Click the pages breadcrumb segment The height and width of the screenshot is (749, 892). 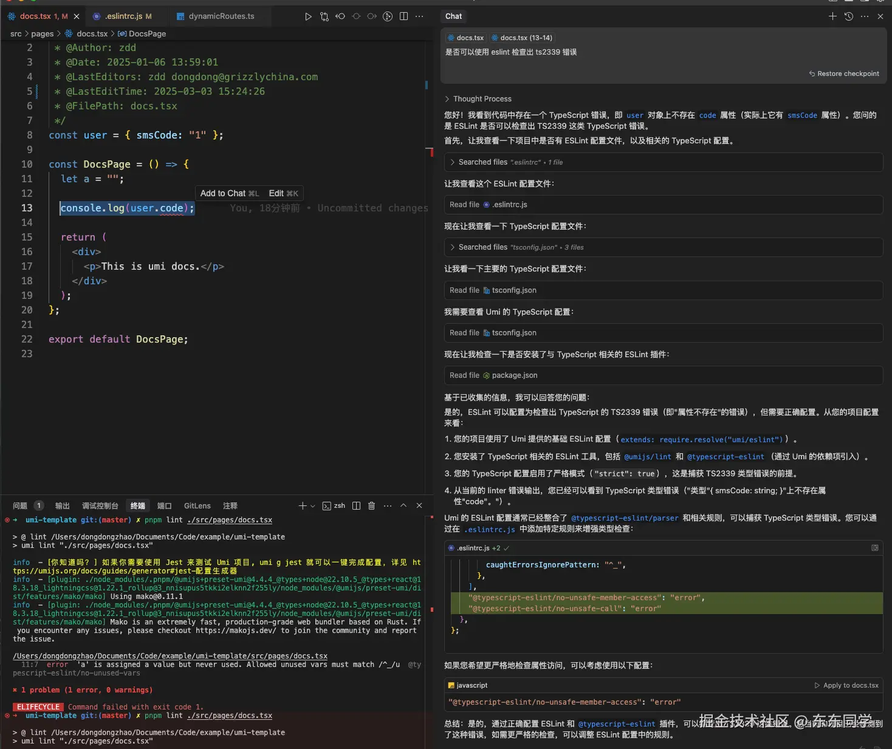pyautogui.click(x=43, y=33)
